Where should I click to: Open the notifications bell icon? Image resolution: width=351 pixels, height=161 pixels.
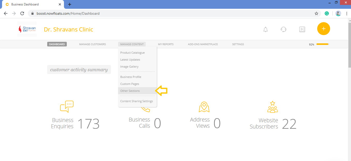[265, 29]
